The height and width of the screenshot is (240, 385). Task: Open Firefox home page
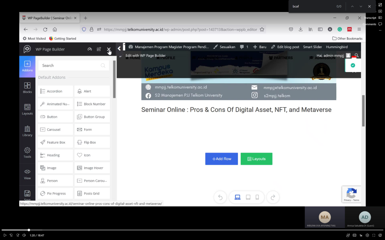pos(55,29)
